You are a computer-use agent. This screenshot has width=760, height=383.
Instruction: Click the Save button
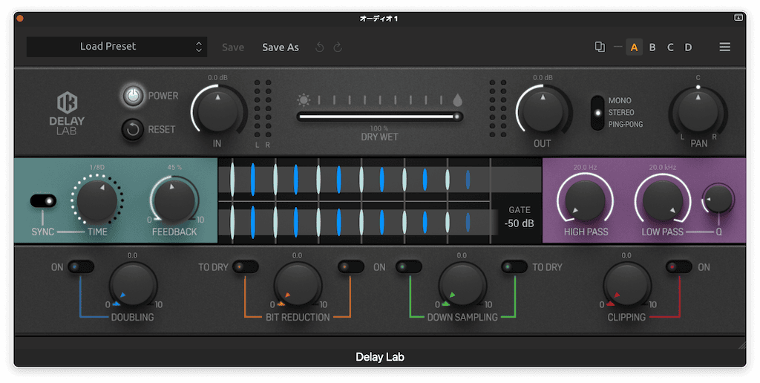pyautogui.click(x=233, y=47)
